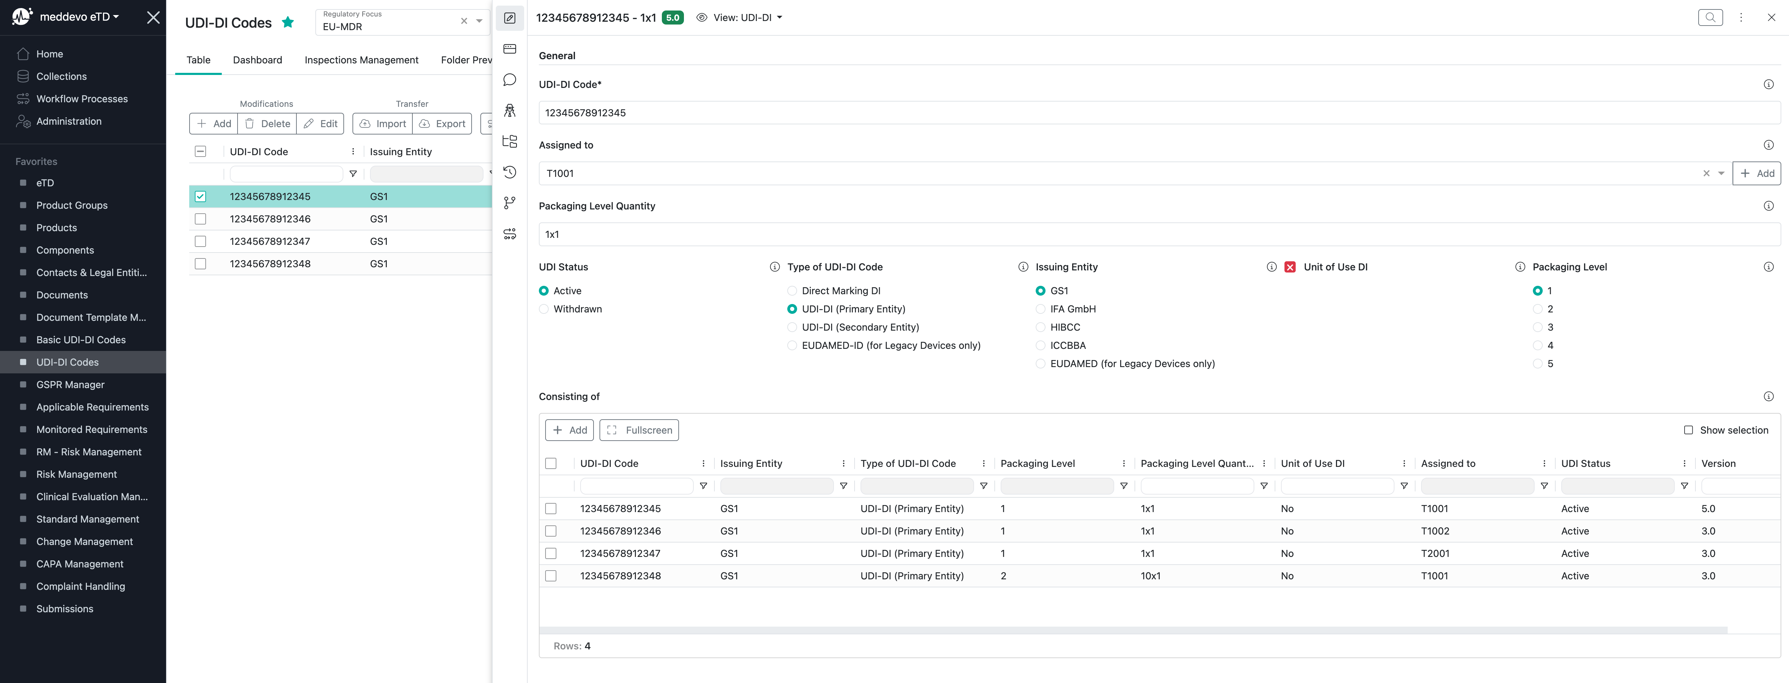Open the history clock icon
Image resolution: width=1789 pixels, height=683 pixels.
[x=510, y=172]
